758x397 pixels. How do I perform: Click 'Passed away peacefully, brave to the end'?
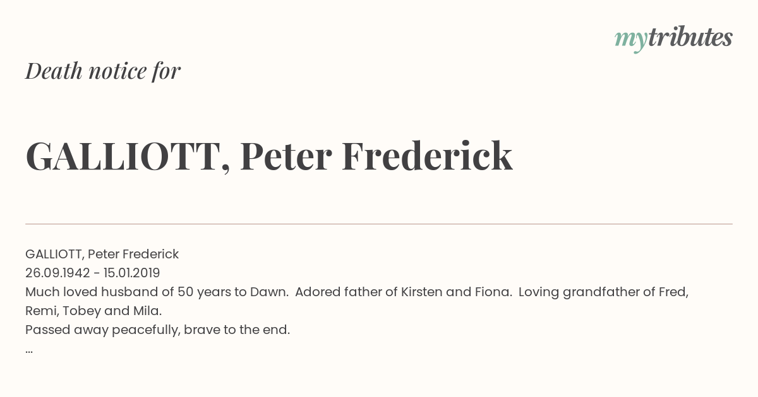click(158, 330)
